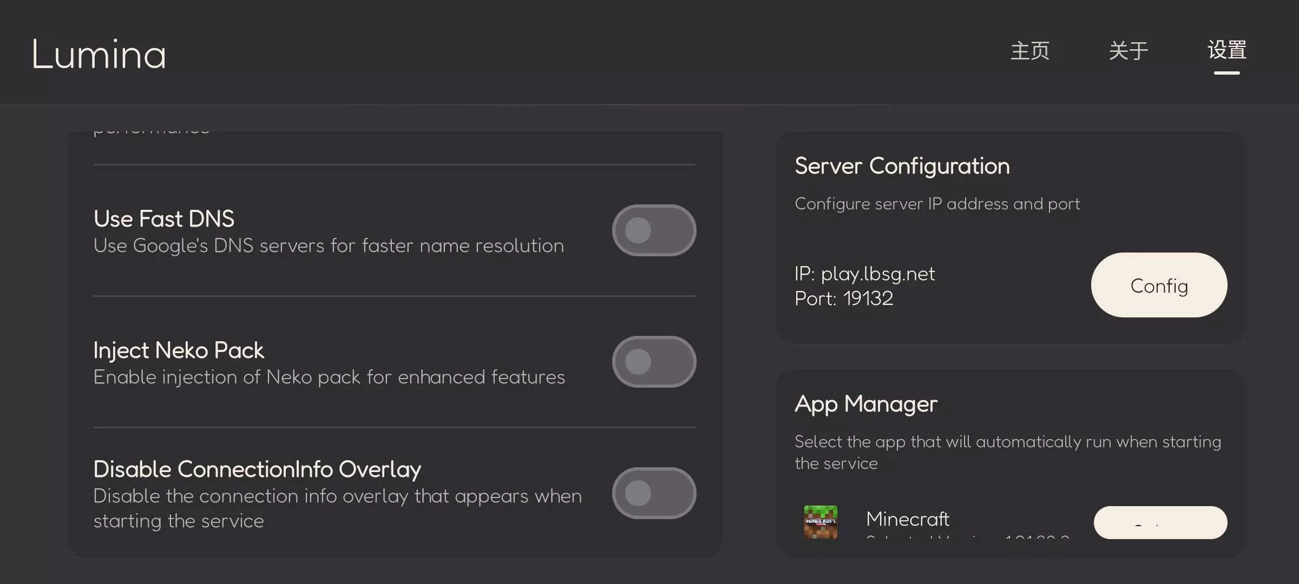Select the 设置 settings tab
This screenshot has width=1299, height=584.
click(1227, 51)
